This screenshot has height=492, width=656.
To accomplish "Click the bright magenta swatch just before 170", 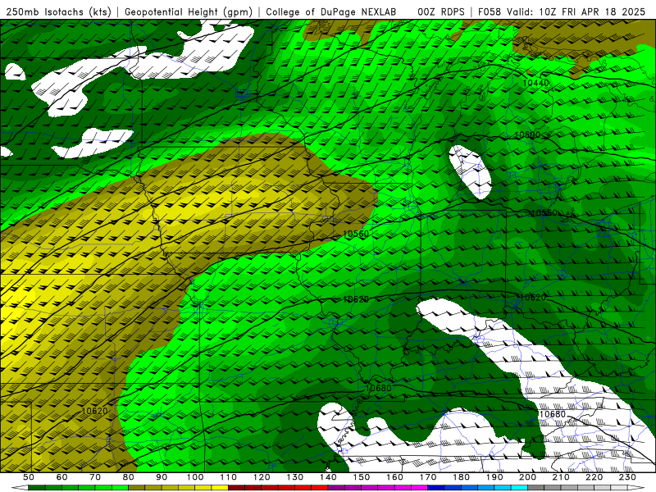I will point(419,488).
